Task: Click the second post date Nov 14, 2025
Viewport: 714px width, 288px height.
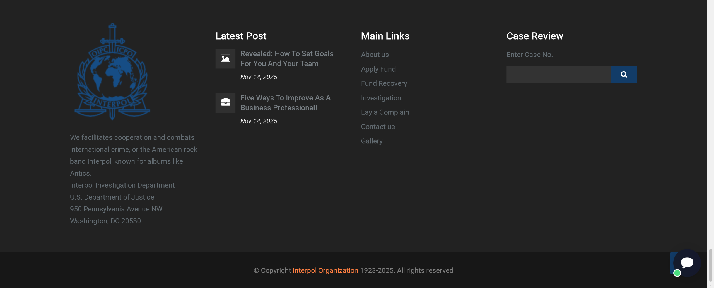Action: (259, 121)
